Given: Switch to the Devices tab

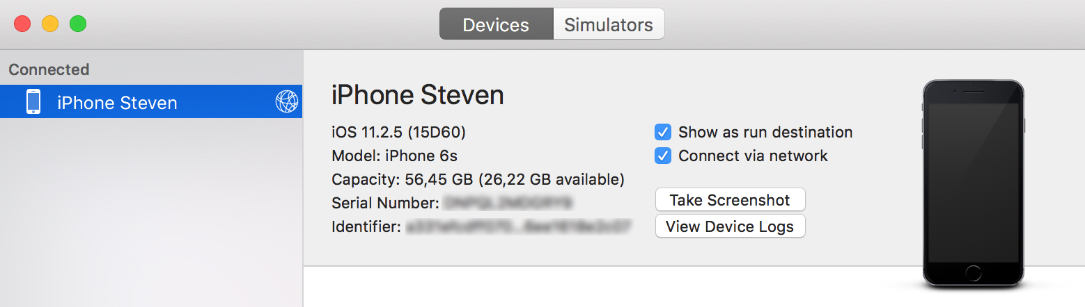Looking at the screenshot, I should [x=496, y=24].
